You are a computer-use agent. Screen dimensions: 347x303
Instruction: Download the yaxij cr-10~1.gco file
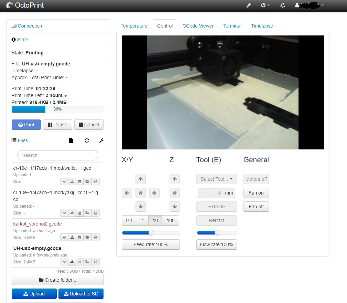72,213
